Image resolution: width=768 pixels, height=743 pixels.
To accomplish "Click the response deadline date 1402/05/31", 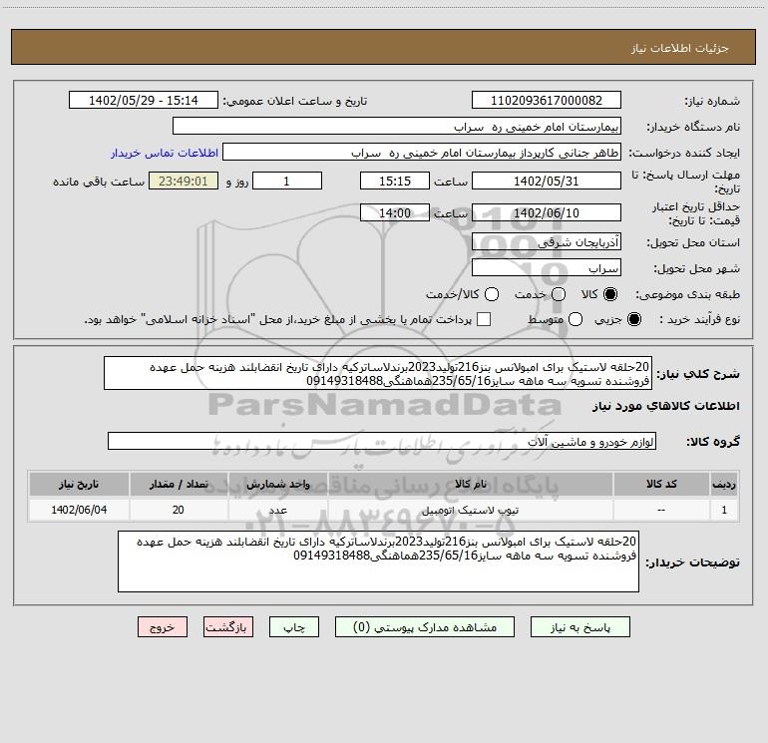I will pyautogui.click(x=547, y=182).
